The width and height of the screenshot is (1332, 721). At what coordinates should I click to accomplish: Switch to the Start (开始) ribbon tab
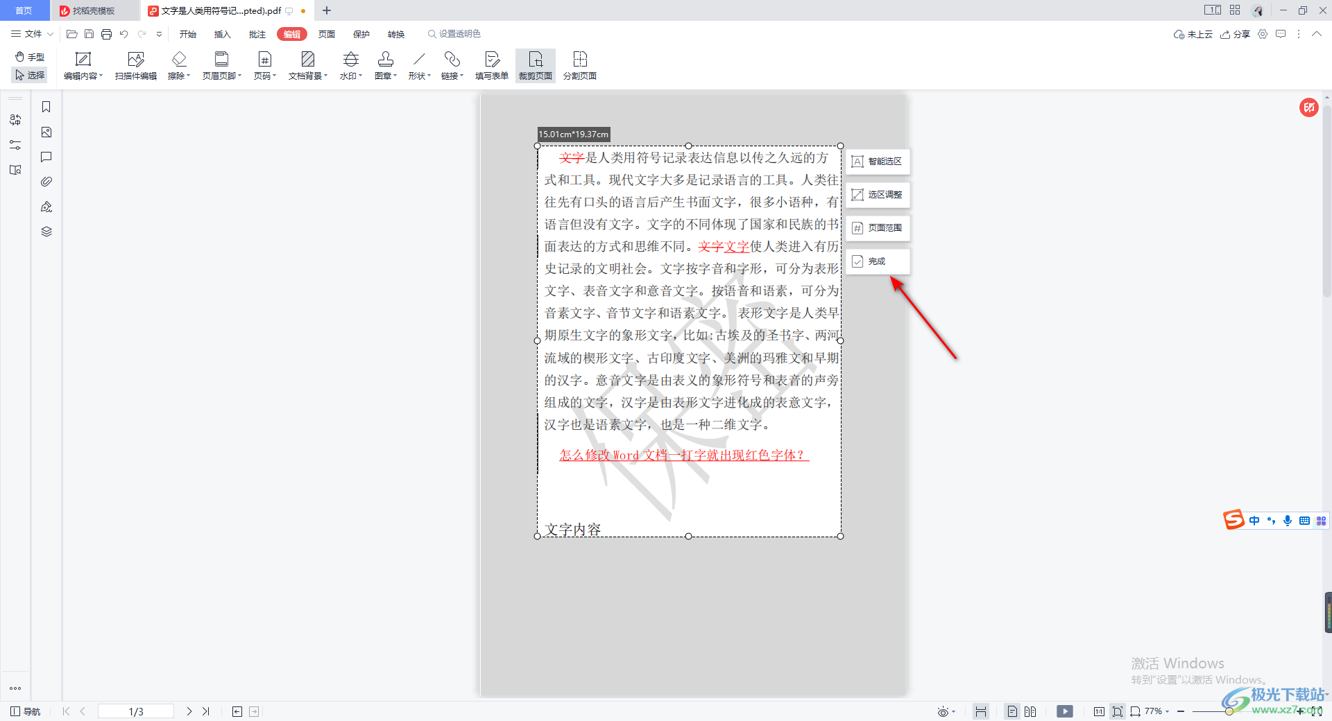pos(188,34)
